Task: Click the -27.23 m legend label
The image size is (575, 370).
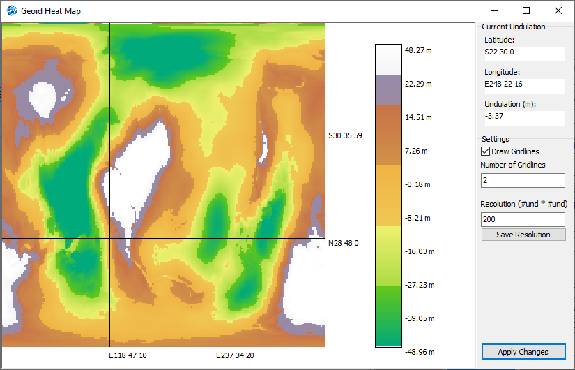Action: point(420,285)
